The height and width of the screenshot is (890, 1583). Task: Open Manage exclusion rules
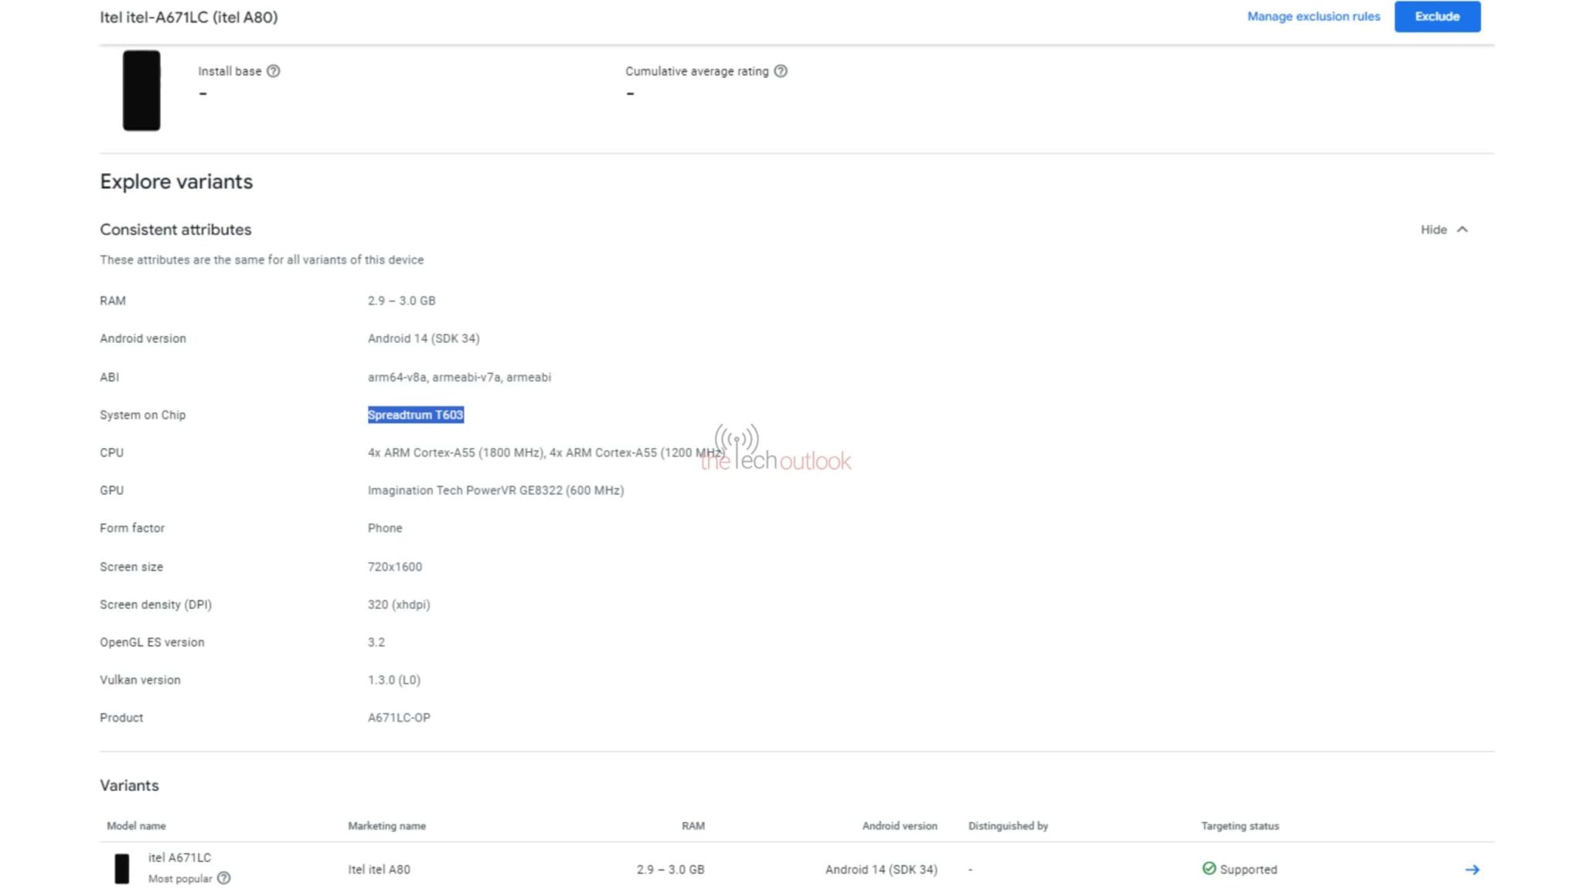(x=1313, y=16)
